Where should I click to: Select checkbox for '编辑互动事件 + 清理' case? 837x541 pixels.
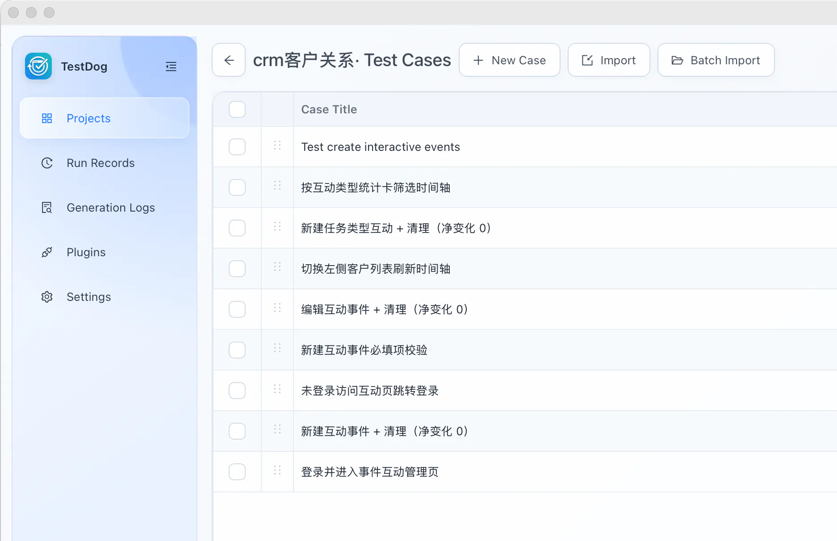[x=237, y=309]
